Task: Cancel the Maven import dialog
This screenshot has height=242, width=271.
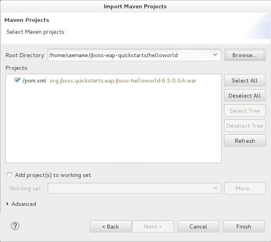Action: pos(198,227)
